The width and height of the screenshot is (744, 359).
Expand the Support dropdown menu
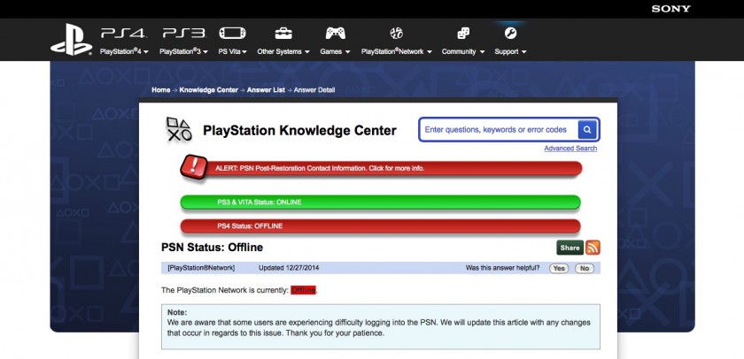point(510,51)
